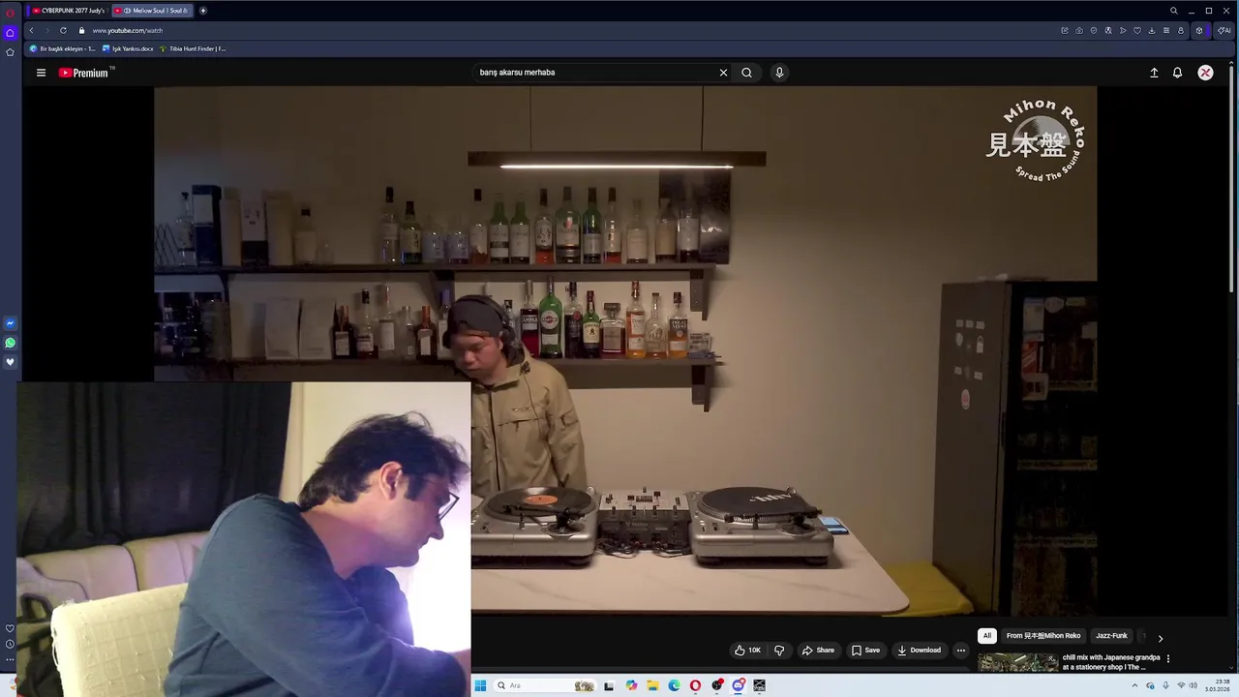Open the 'chill mix with Japanese grandpa' title
The height and width of the screenshot is (697, 1239).
[1111, 662]
